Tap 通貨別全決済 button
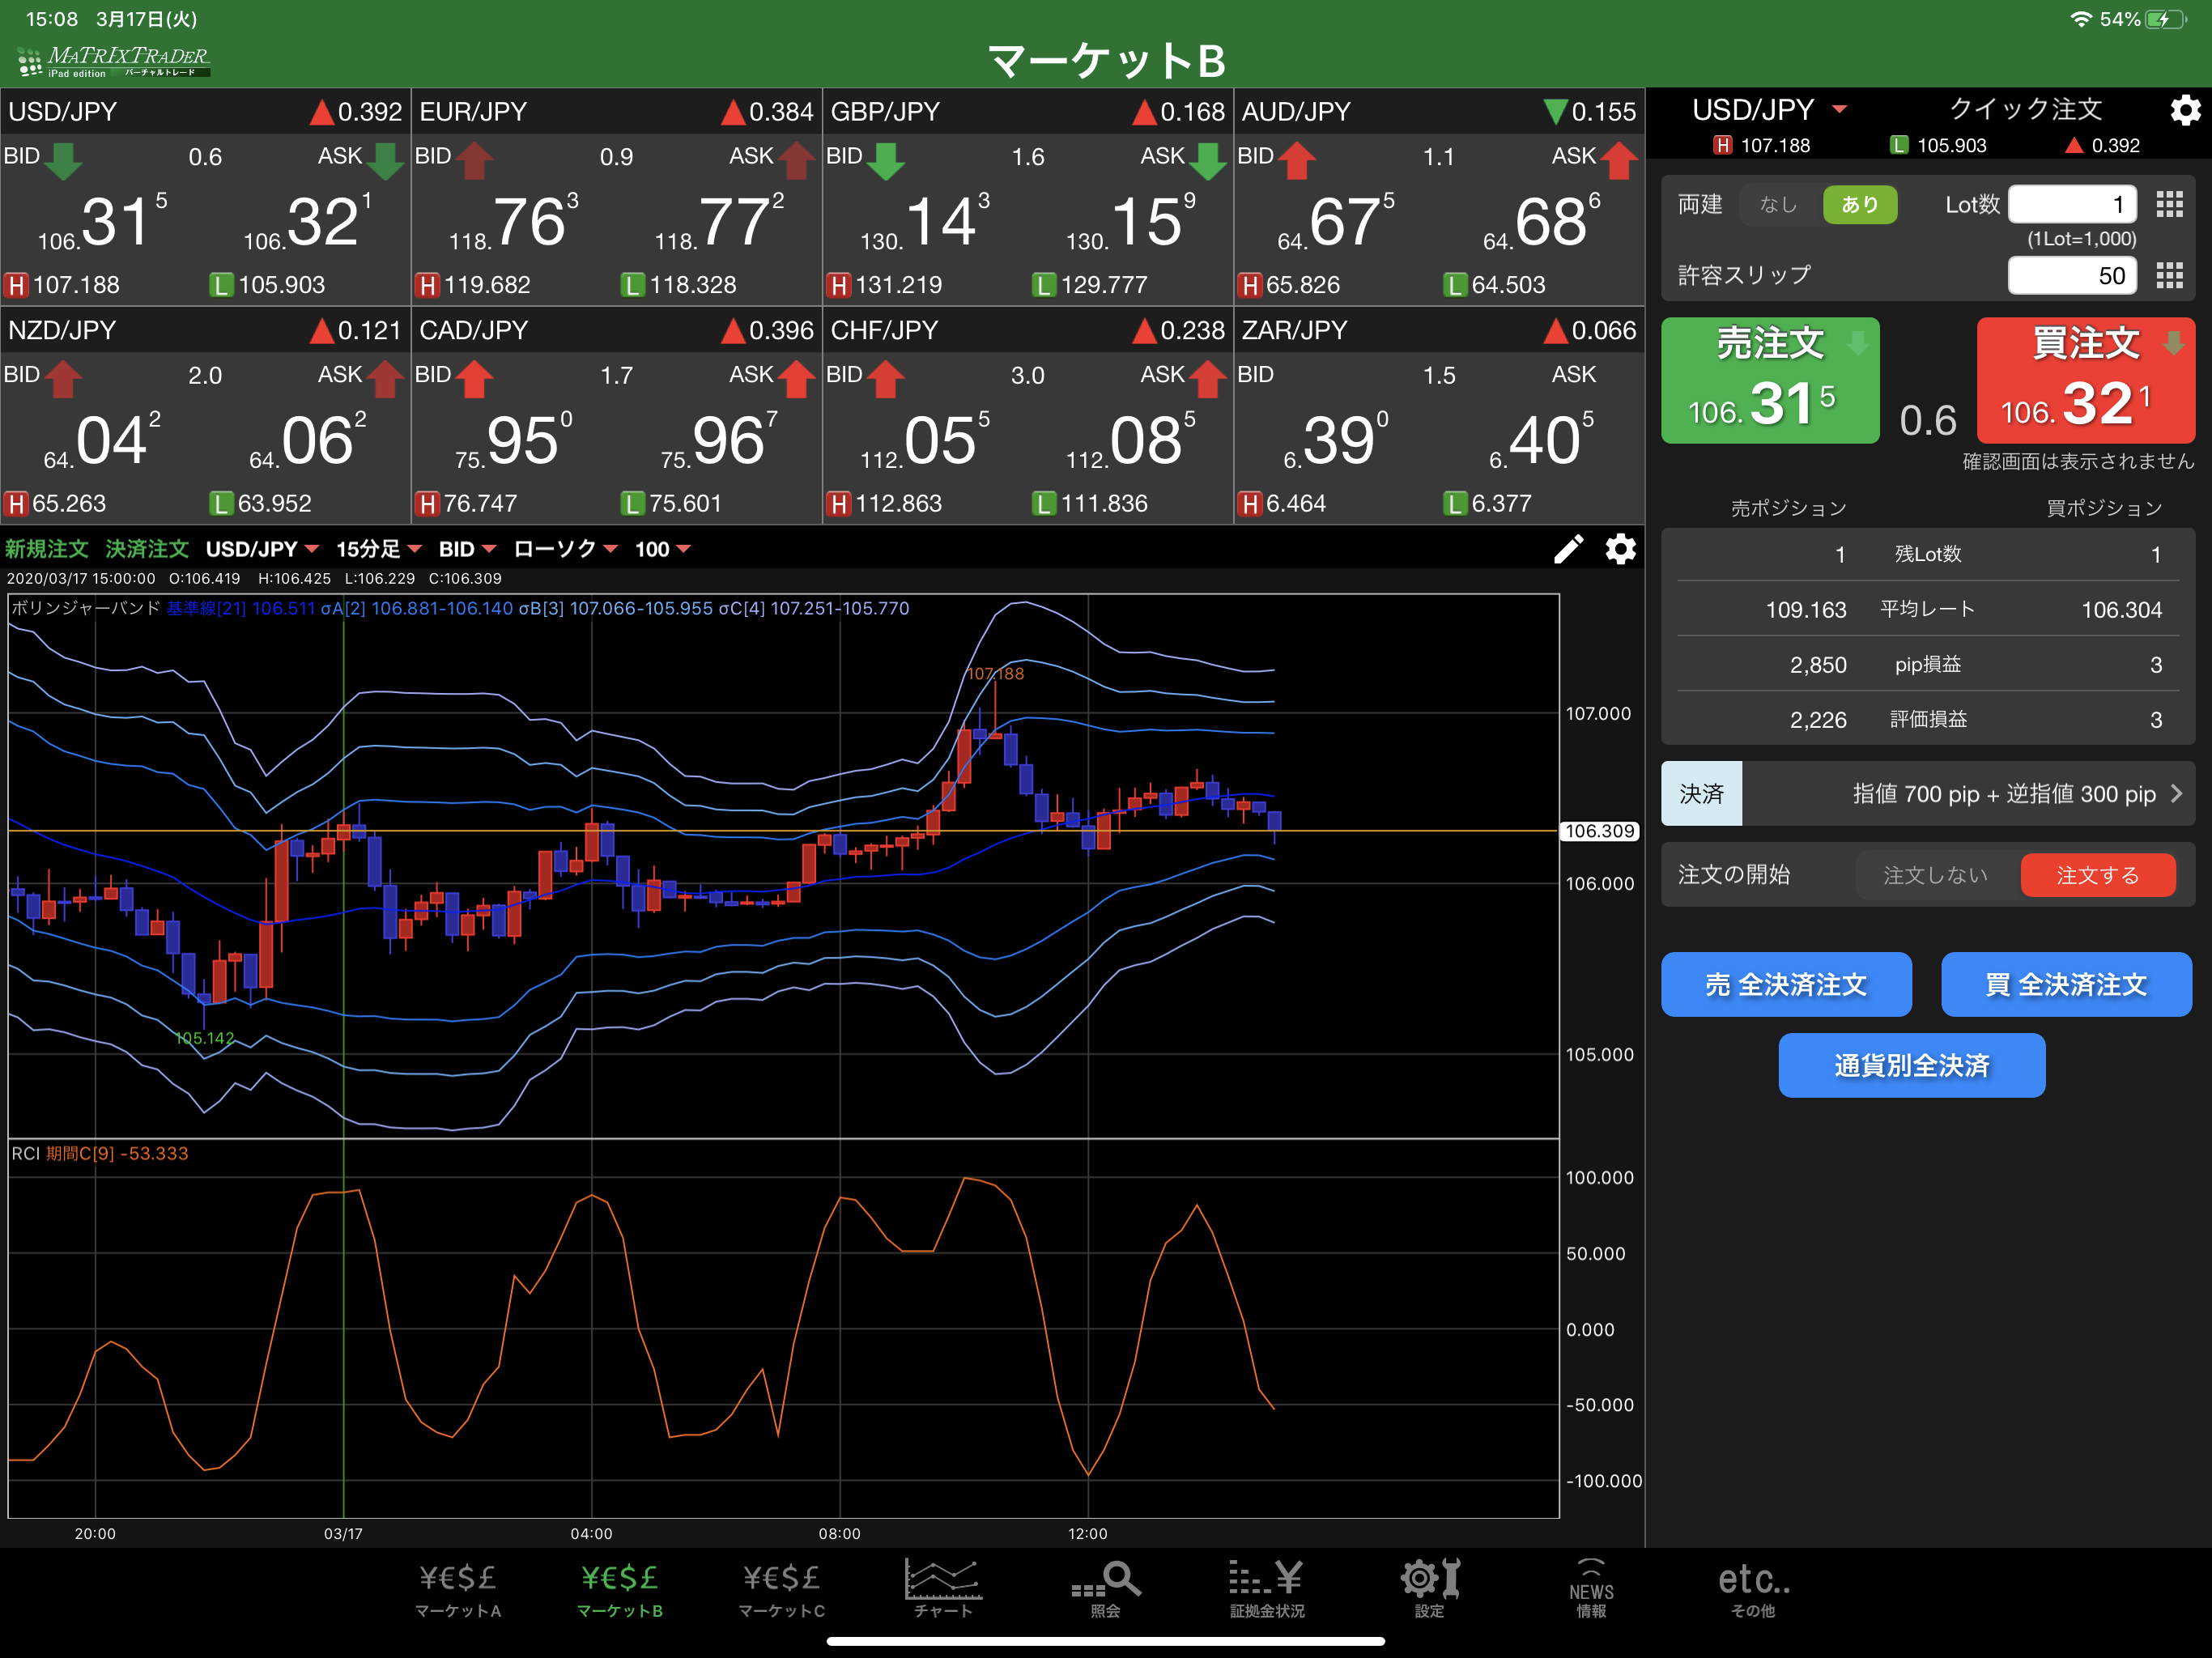Viewport: 2212px width, 1658px height. point(1911,1066)
